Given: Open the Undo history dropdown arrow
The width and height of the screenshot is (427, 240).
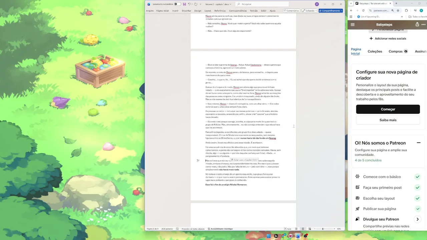Looking at the screenshot, I should (x=192, y=4).
